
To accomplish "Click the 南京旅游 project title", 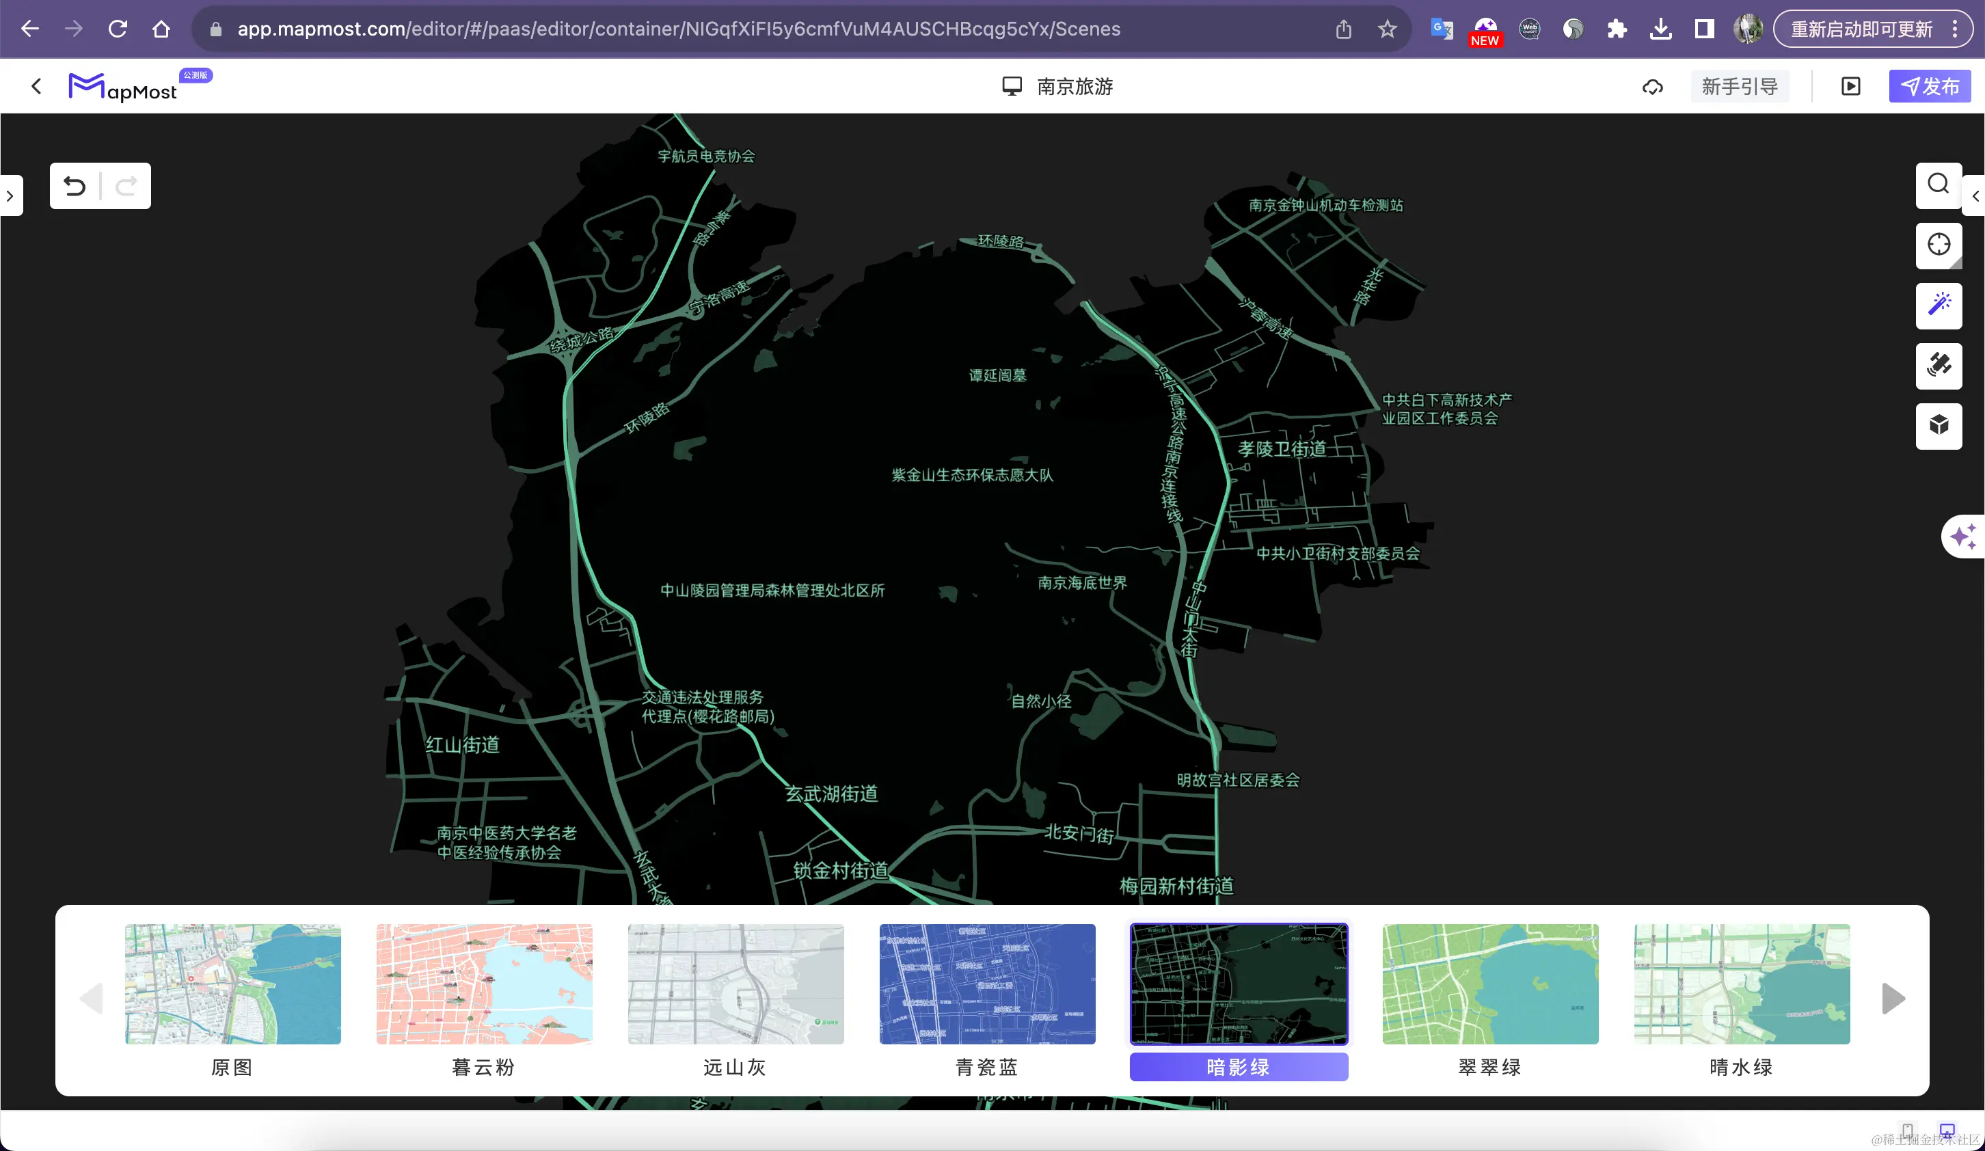I will coord(1075,86).
